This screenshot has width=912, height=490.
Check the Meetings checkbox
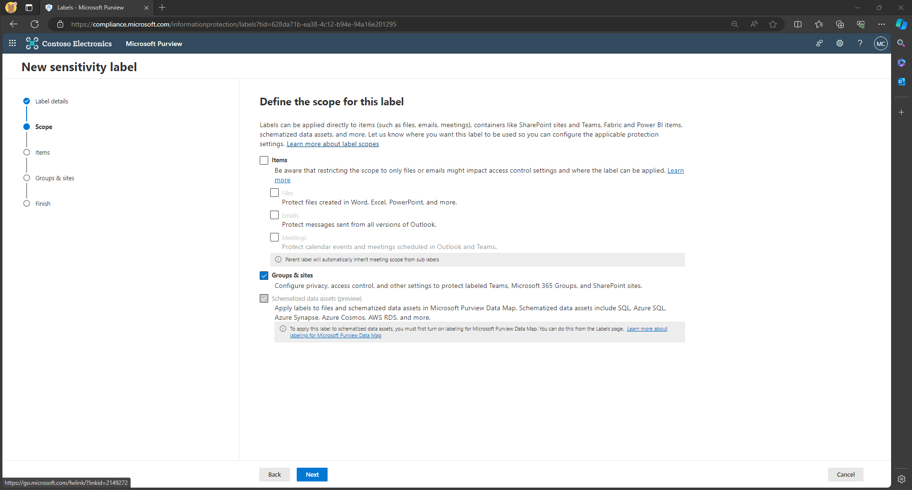[274, 237]
